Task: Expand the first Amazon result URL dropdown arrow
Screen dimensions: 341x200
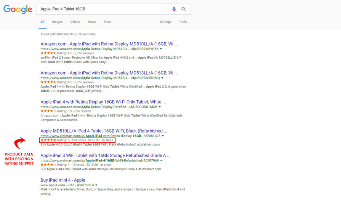Action: 161,49
